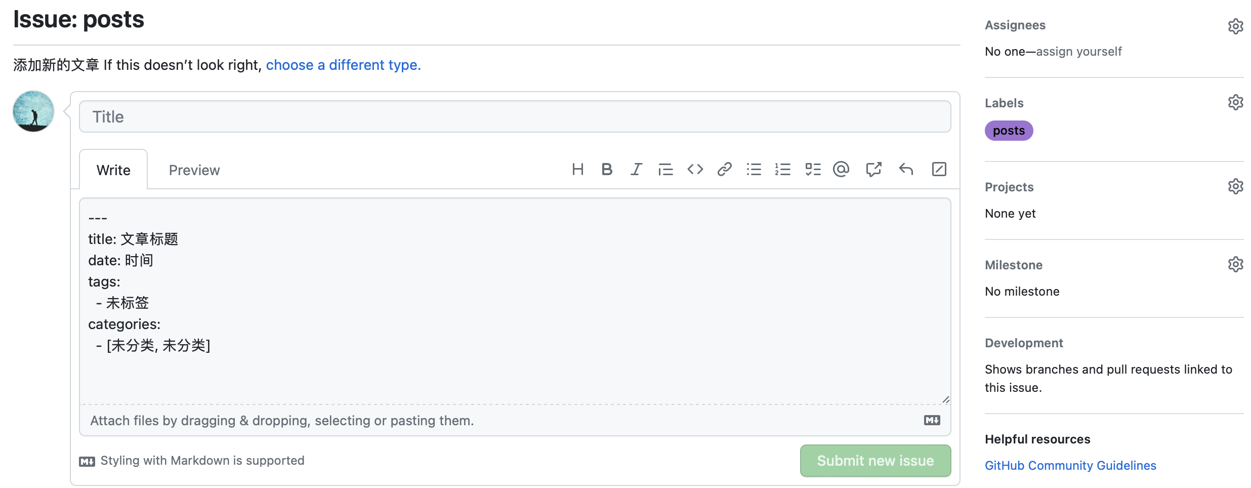1251x488 pixels.
Task: Open the Milestone settings gear
Action: point(1235,264)
